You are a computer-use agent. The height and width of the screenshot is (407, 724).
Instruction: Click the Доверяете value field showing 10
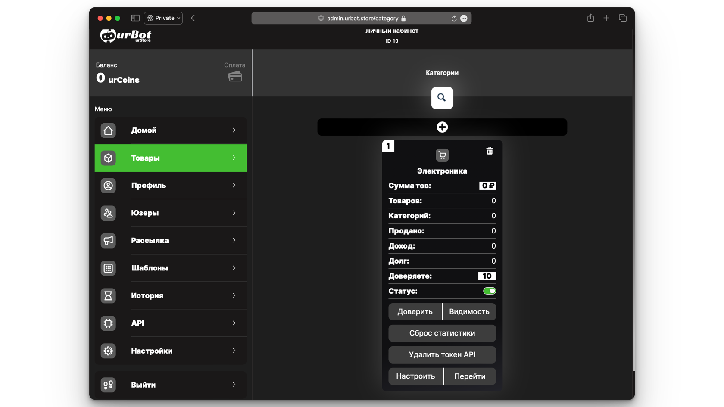tap(487, 276)
